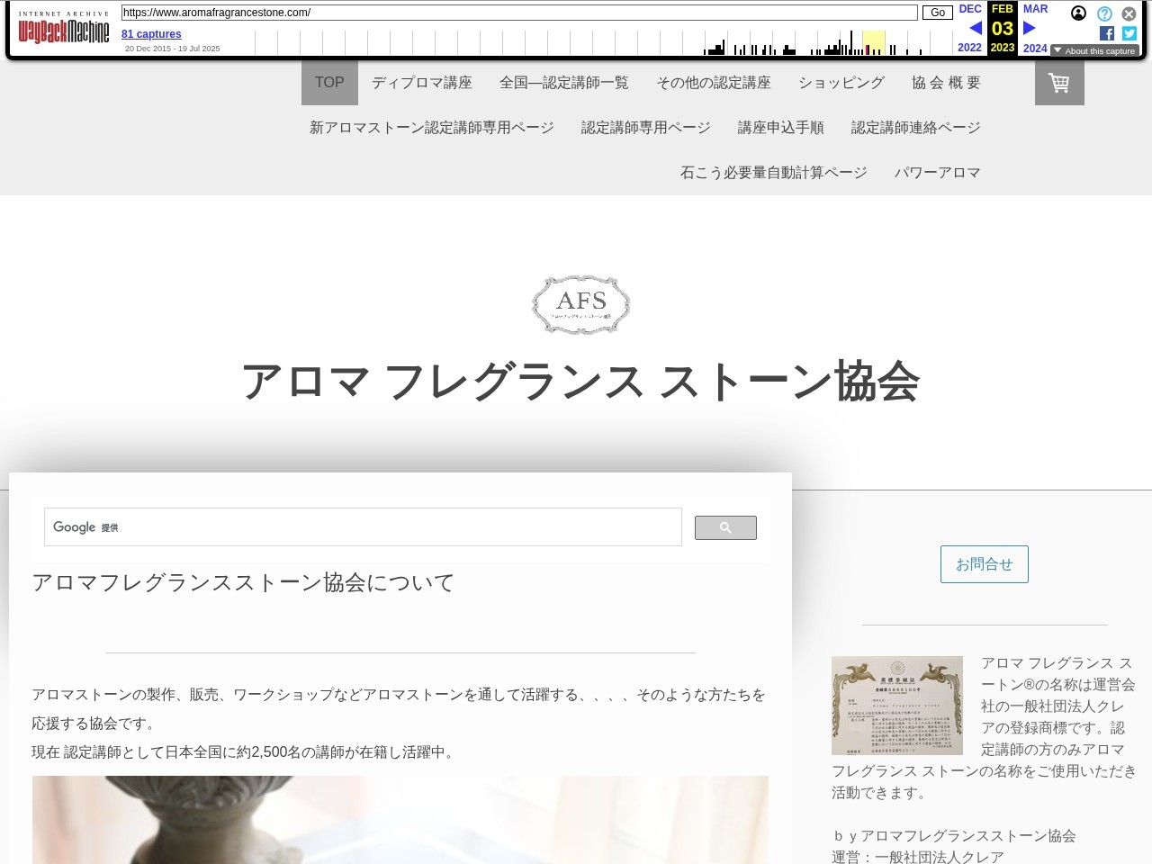This screenshot has width=1152, height=864.
Task: Expand the About this capture dropdown
Action: 1093,51
